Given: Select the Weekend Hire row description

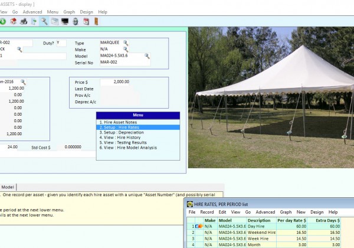Looking at the screenshot, I should 261,233.
